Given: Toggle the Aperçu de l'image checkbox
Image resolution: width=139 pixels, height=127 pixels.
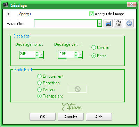Looking at the screenshot, I should click(x=91, y=14).
